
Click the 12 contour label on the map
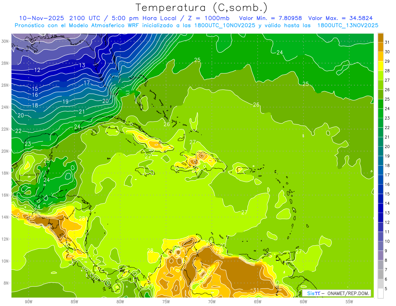point(37,70)
